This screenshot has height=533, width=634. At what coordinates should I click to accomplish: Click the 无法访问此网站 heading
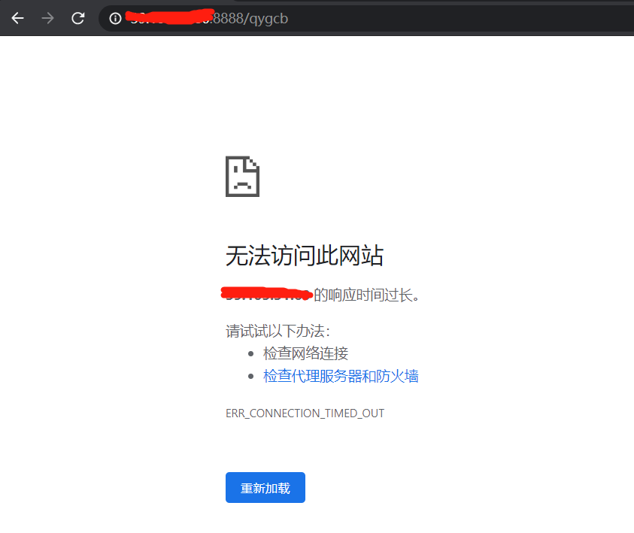pos(305,256)
